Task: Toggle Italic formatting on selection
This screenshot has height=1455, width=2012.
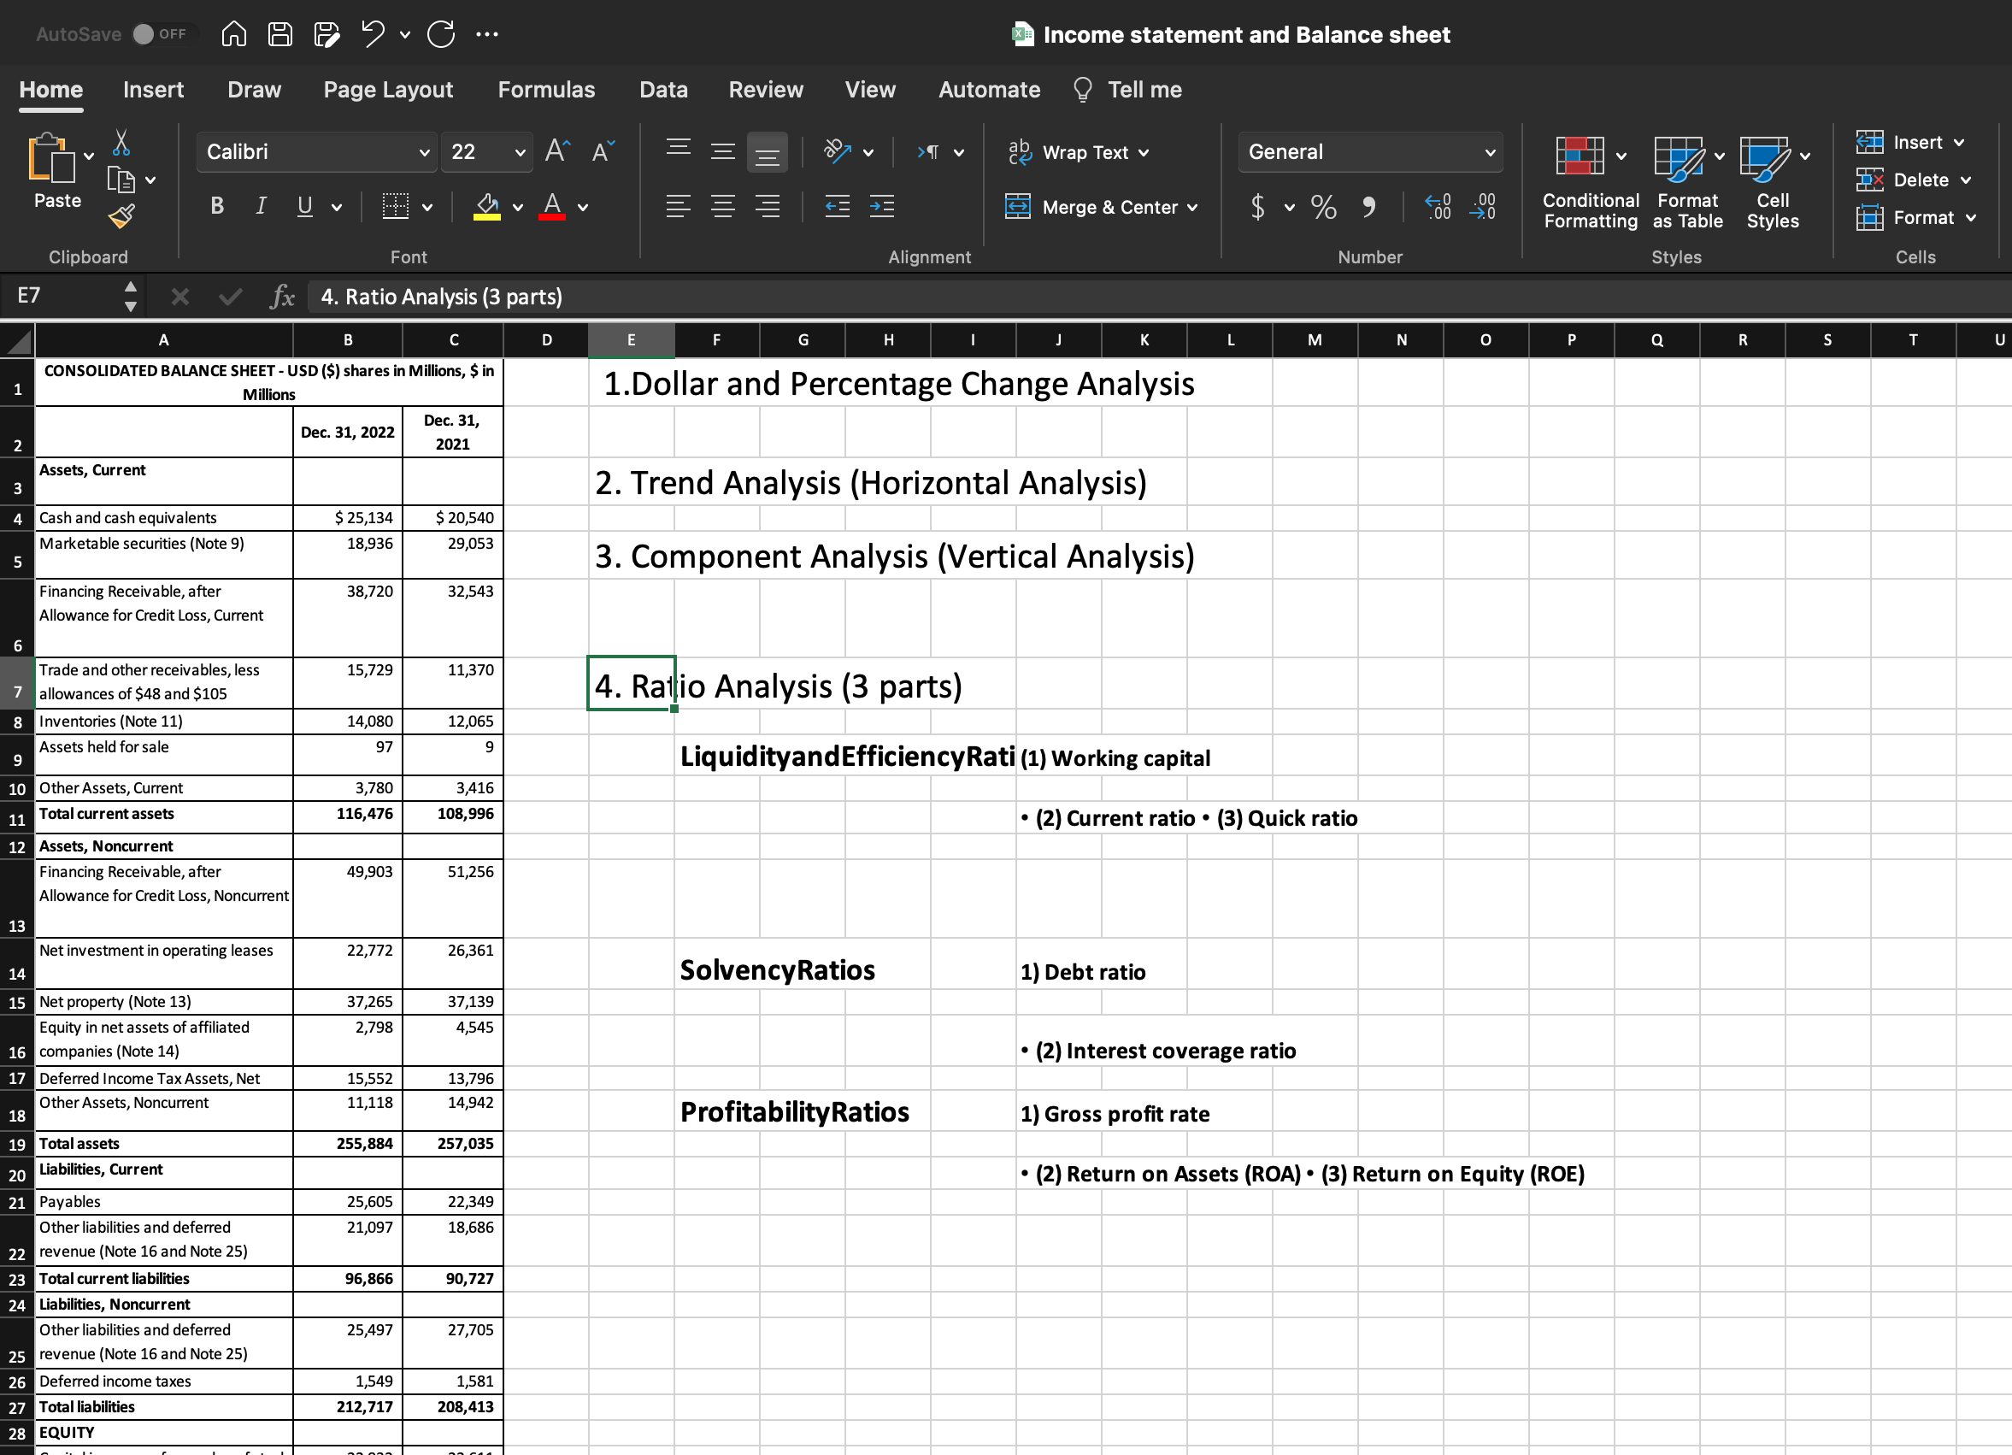Action: coord(259,204)
